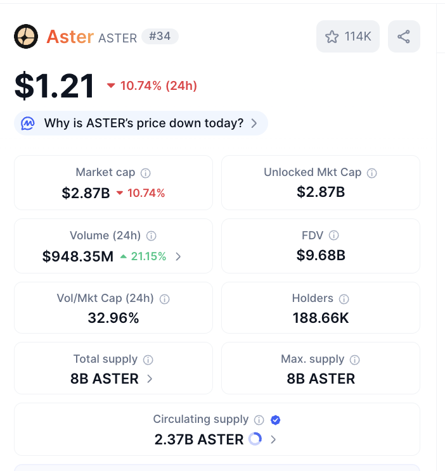Screen dimensions: 445x471
Task: Click the verified badge beside Circulating supply
Action: click(275, 420)
